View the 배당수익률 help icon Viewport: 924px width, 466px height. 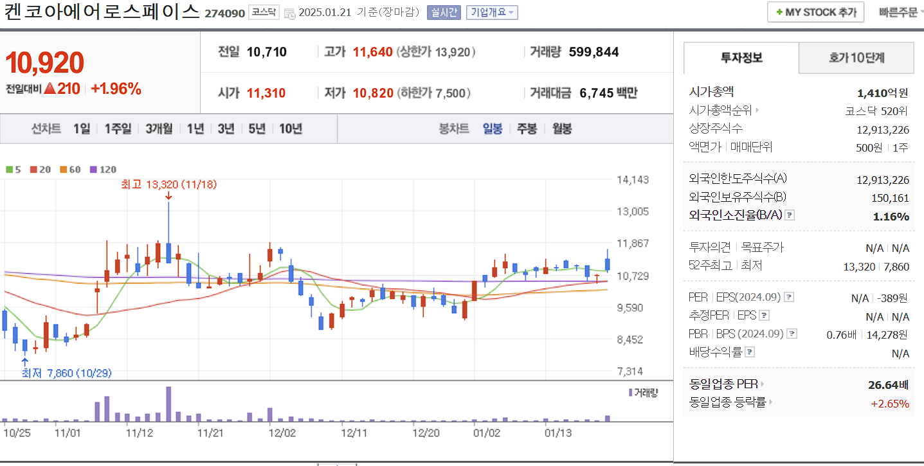(x=750, y=351)
